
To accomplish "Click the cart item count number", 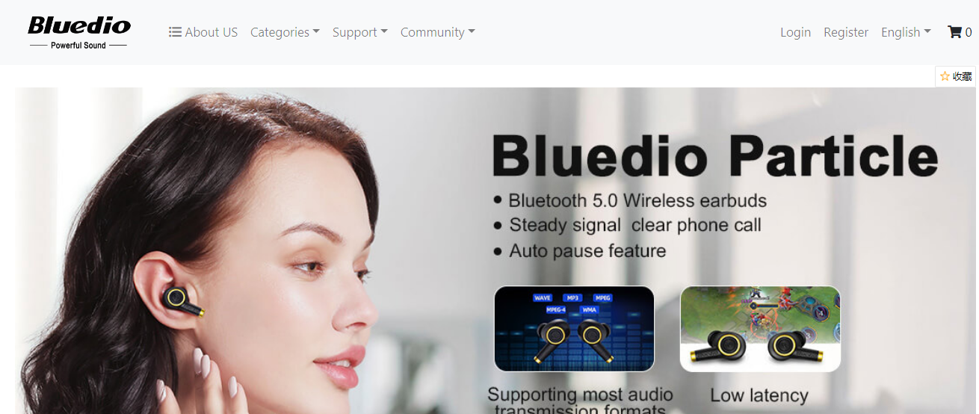I will point(969,32).
